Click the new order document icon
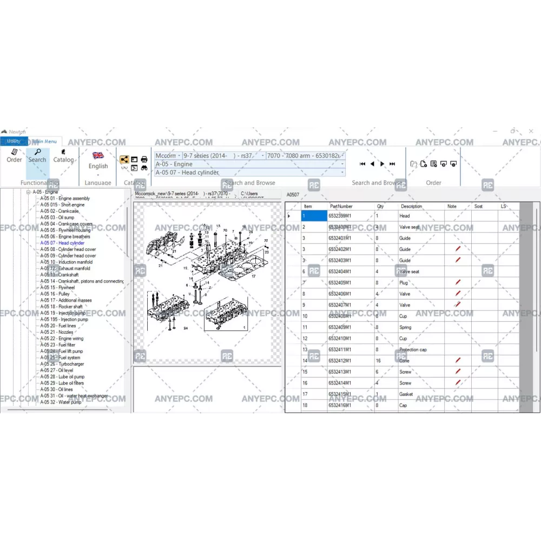Image resolution: width=541 pixels, height=541 pixels. click(424, 164)
